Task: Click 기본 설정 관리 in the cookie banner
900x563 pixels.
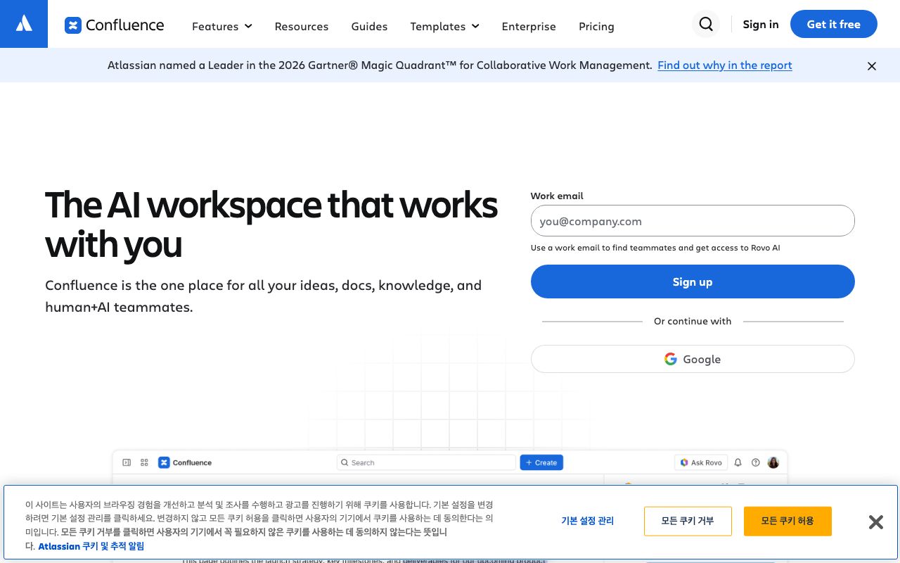Action: 587,521
